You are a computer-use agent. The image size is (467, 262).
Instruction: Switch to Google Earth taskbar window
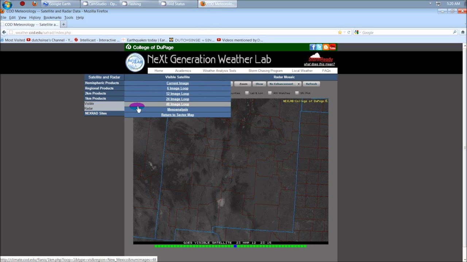(61, 4)
